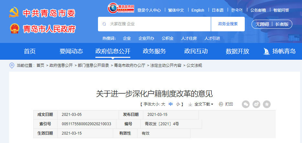The height and width of the screenshot is (143, 302).
Task: Select the 政府信息公开 navigation tab
Action: [113, 51]
